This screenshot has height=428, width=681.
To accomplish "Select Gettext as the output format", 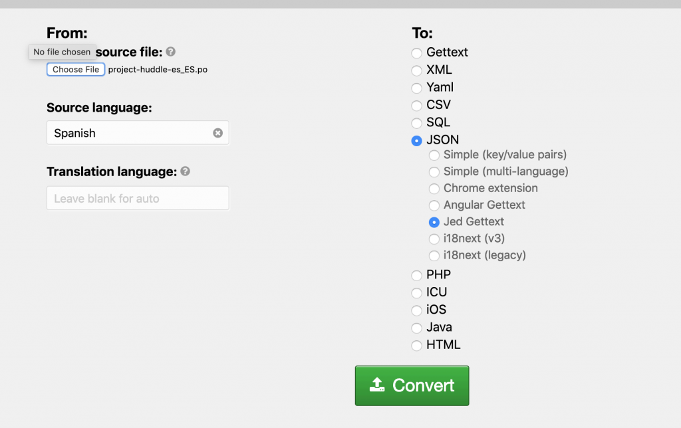I will pos(417,53).
